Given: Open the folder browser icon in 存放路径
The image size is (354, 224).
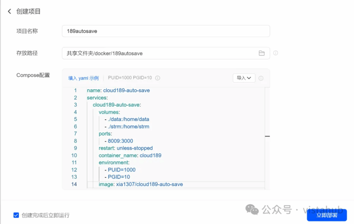Looking at the screenshot, I should (261, 53).
